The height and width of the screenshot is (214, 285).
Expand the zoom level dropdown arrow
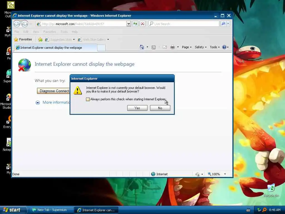(225, 174)
